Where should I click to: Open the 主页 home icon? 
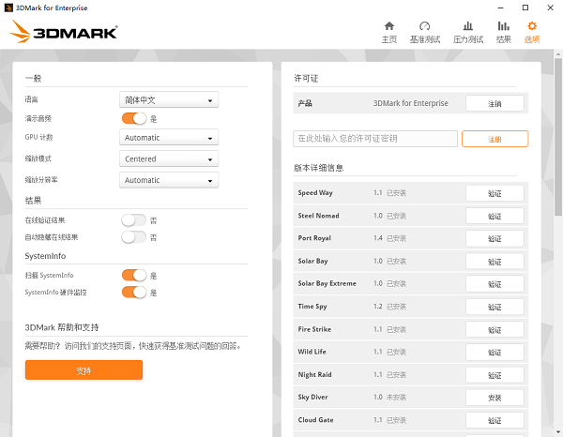coord(388,31)
